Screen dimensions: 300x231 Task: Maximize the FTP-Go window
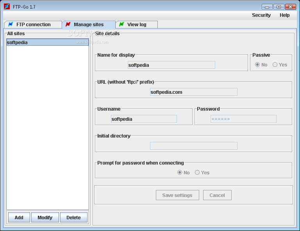279,7
